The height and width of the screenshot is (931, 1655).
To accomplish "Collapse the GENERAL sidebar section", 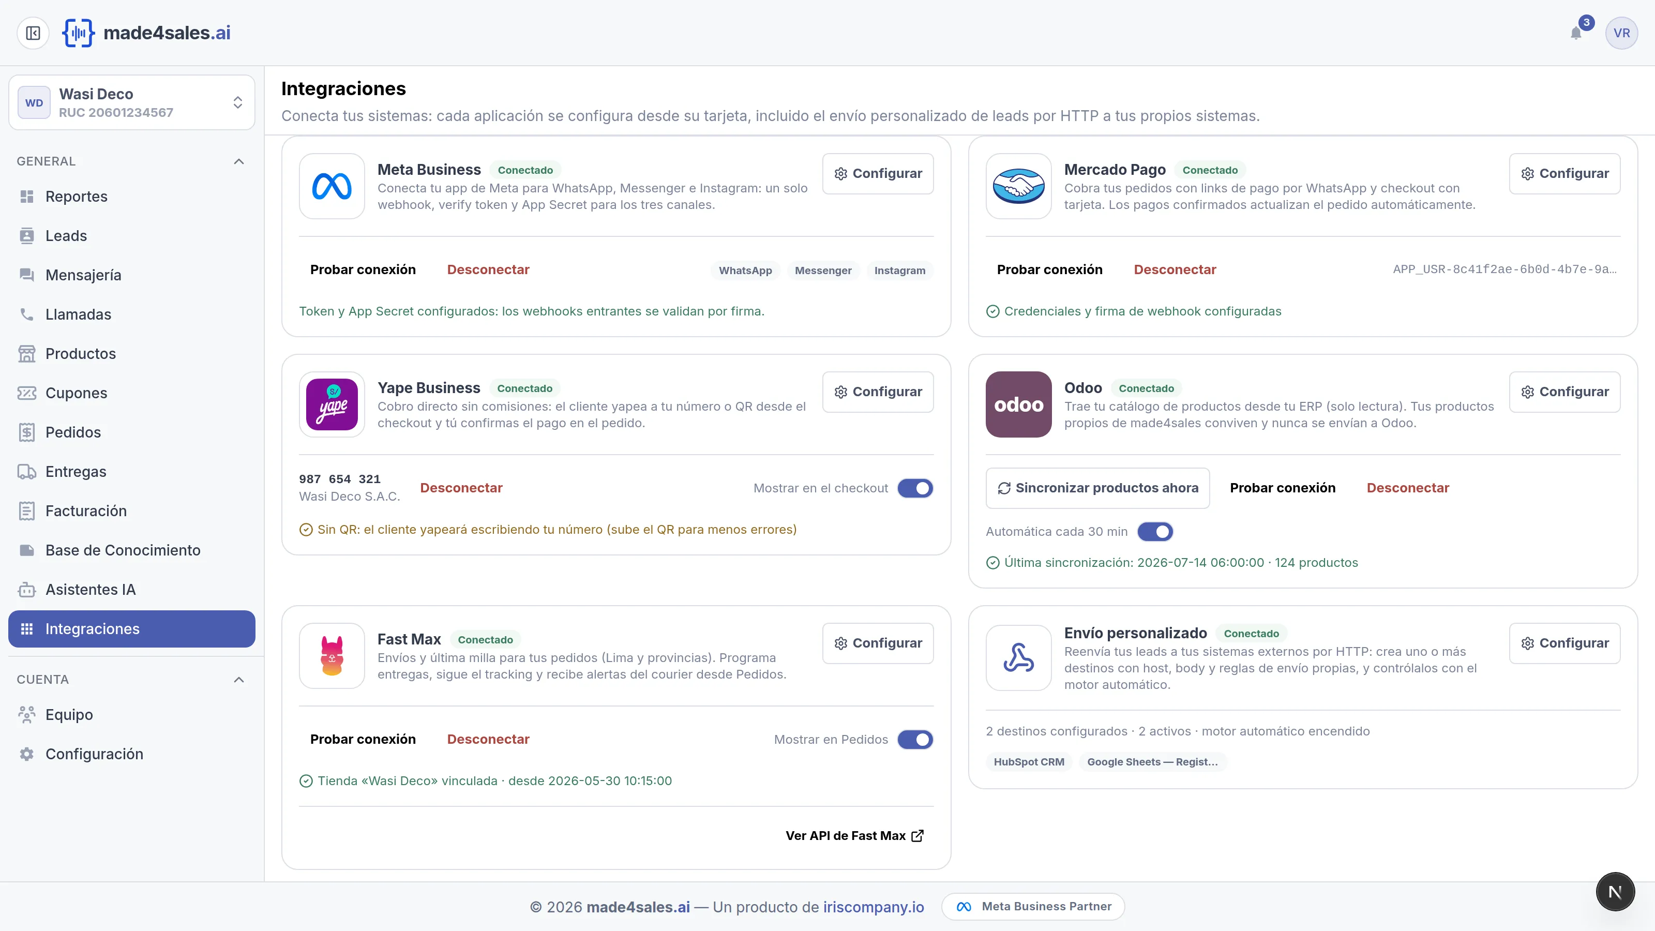I will [x=238, y=161].
